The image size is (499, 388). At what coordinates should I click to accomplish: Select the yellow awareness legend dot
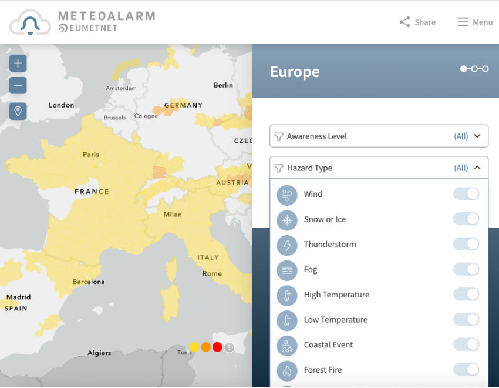[194, 347]
